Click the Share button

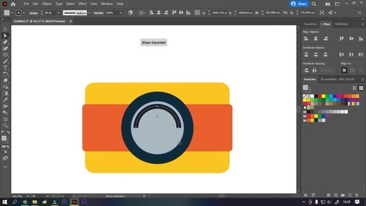[299, 4]
